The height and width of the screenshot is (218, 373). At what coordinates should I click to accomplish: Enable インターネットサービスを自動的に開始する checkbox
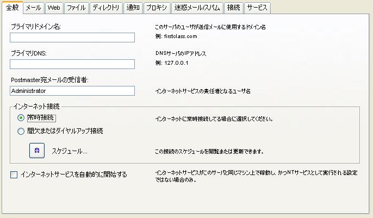14,175
